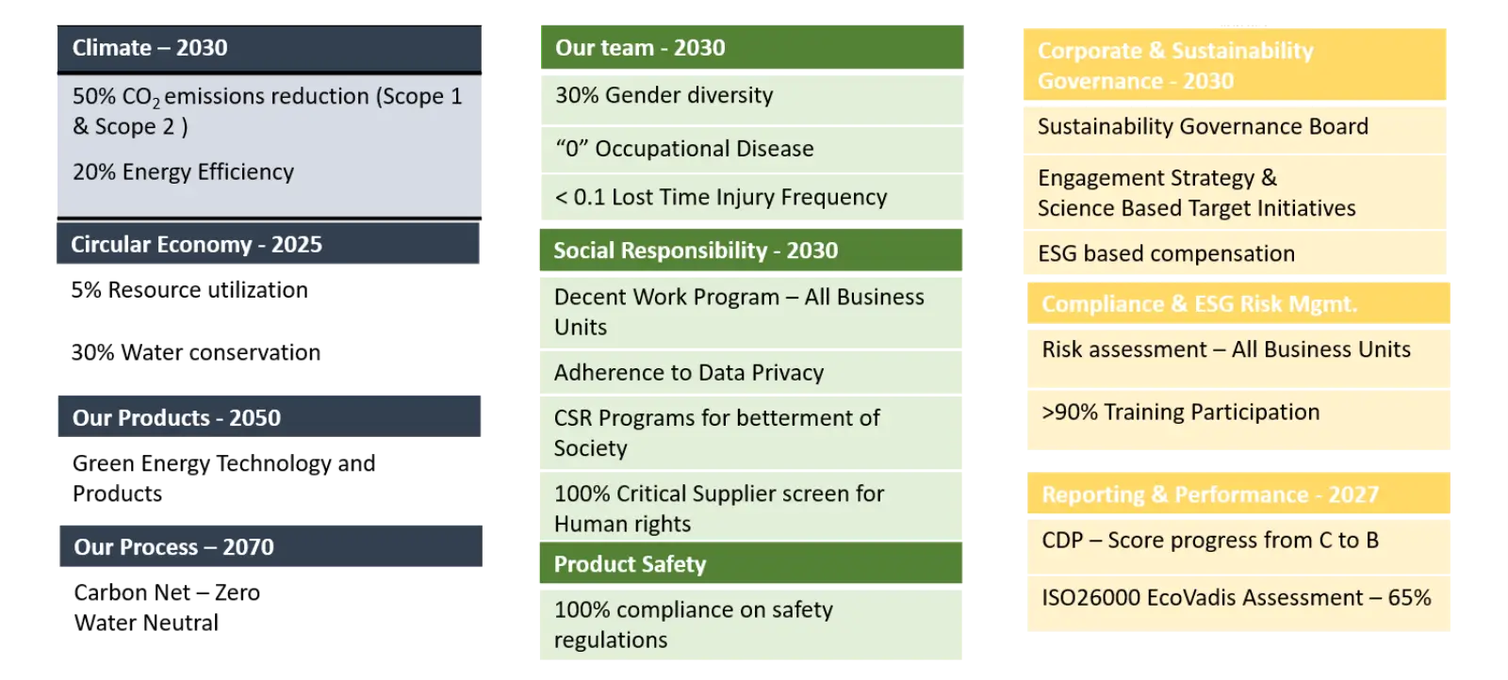Select the 'Social Responsibility - 2030' header
Viewport: 1508px width, 680px height.
pyautogui.click(x=750, y=251)
